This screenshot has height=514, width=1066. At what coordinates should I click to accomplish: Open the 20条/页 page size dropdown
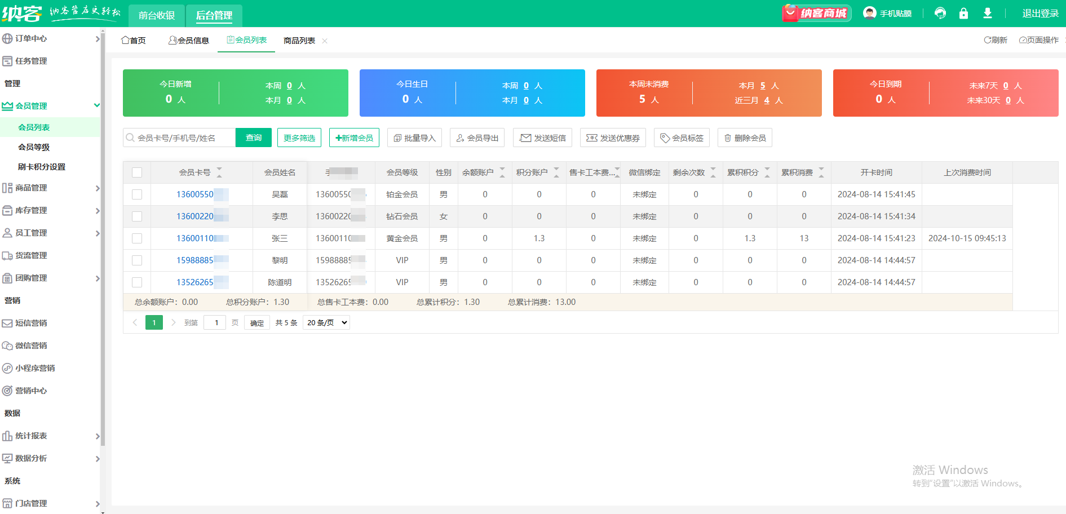pyautogui.click(x=327, y=322)
